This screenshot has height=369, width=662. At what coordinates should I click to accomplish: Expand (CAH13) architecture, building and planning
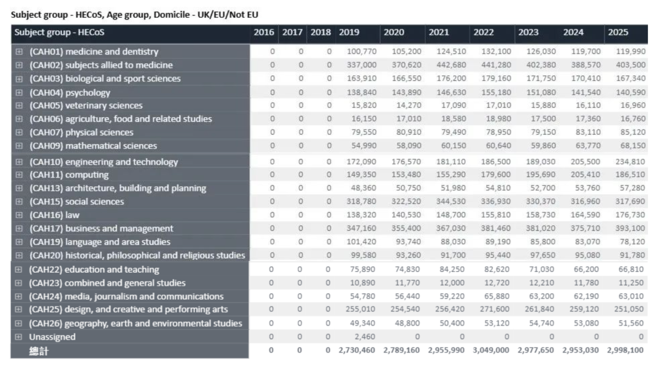(19, 188)
